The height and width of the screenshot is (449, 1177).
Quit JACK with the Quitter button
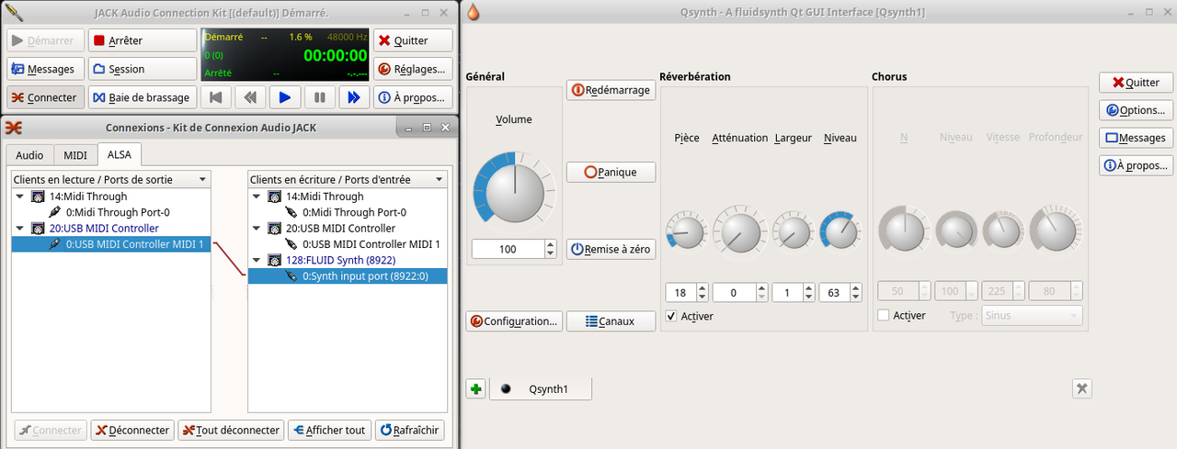coord(413,40)
